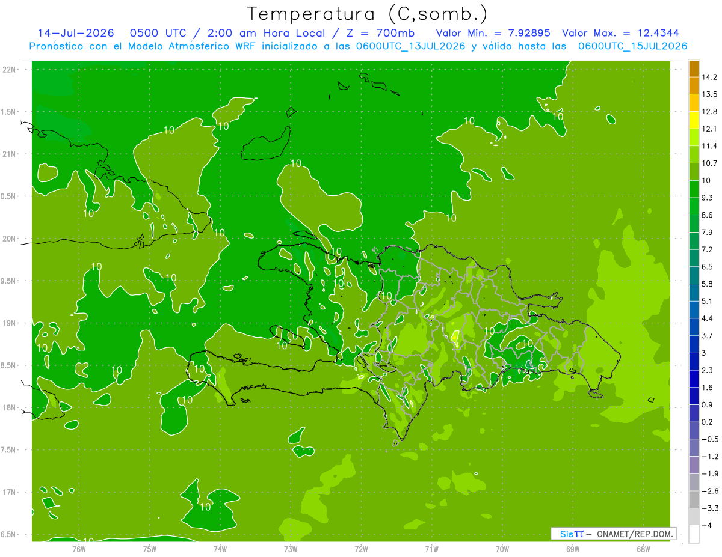Pick the blue swatch between 3 and 3.7
The image size is (722, 557).
pyautogui.click(x=694, y=344)
